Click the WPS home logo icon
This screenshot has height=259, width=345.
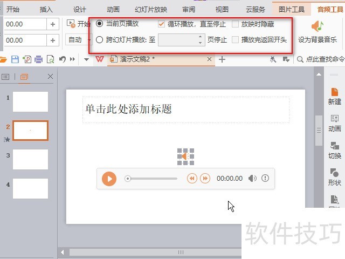coord(100,59)
